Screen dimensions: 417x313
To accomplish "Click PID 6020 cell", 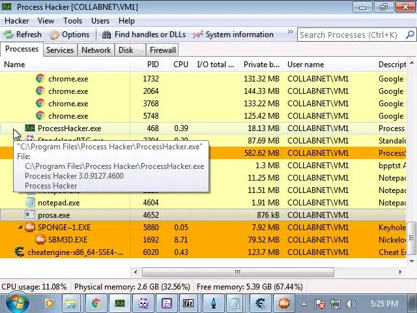I will point(151,252).
